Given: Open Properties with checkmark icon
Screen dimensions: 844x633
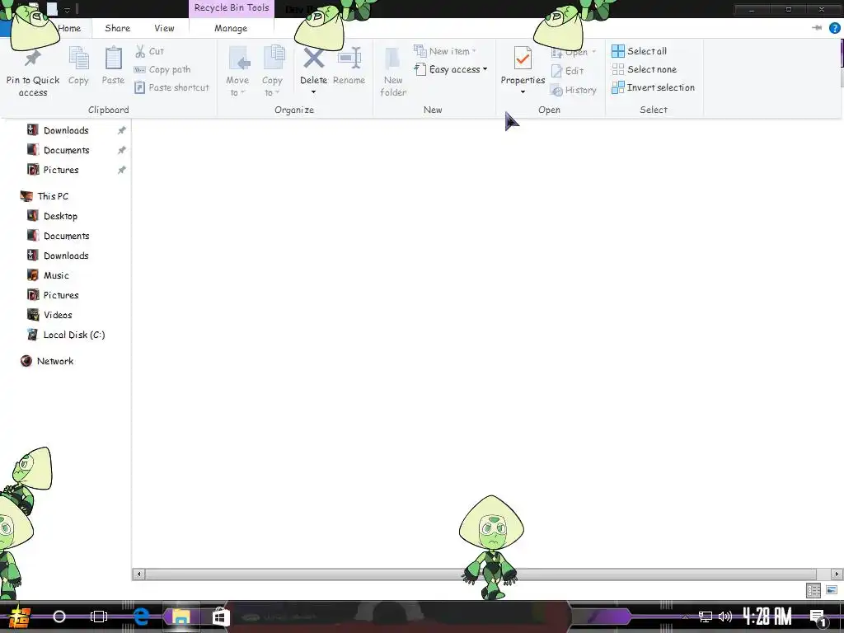Looking at the screenshot, I should 523,59.
